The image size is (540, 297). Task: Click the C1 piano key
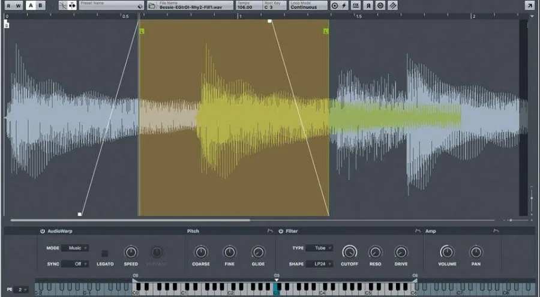tap(184, 293)
